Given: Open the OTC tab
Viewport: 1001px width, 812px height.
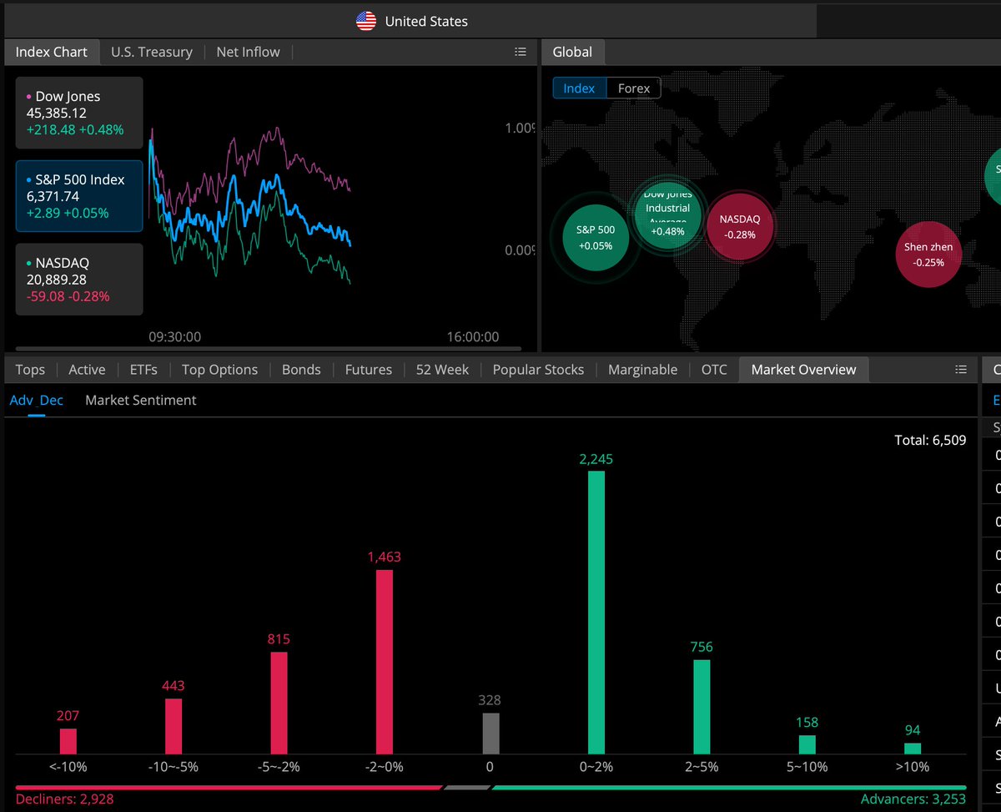Looking at the screenshot, I should point(714,370).
